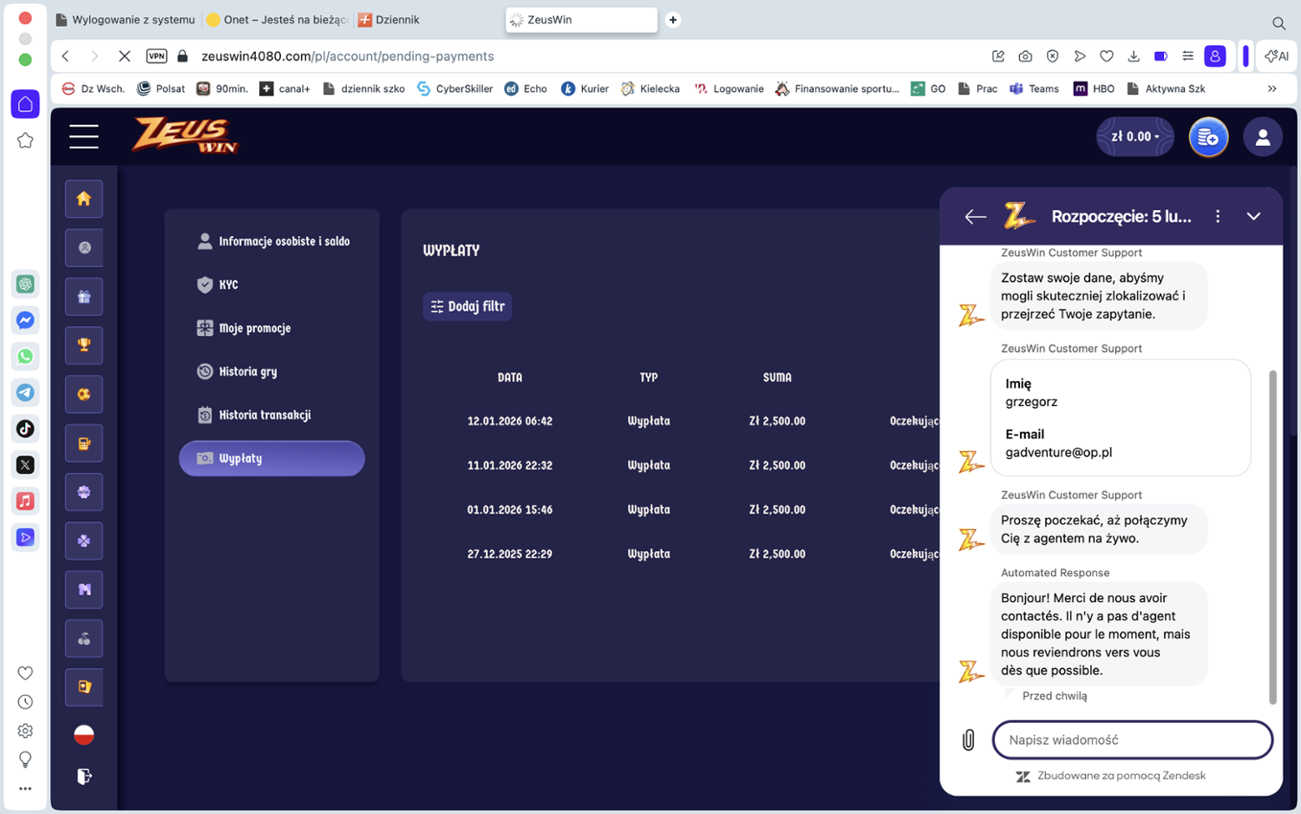Expand the zł 0.00 balance dropdown
The width and height of the screenshot is (1301, 814).
(x=1134, y=137)
